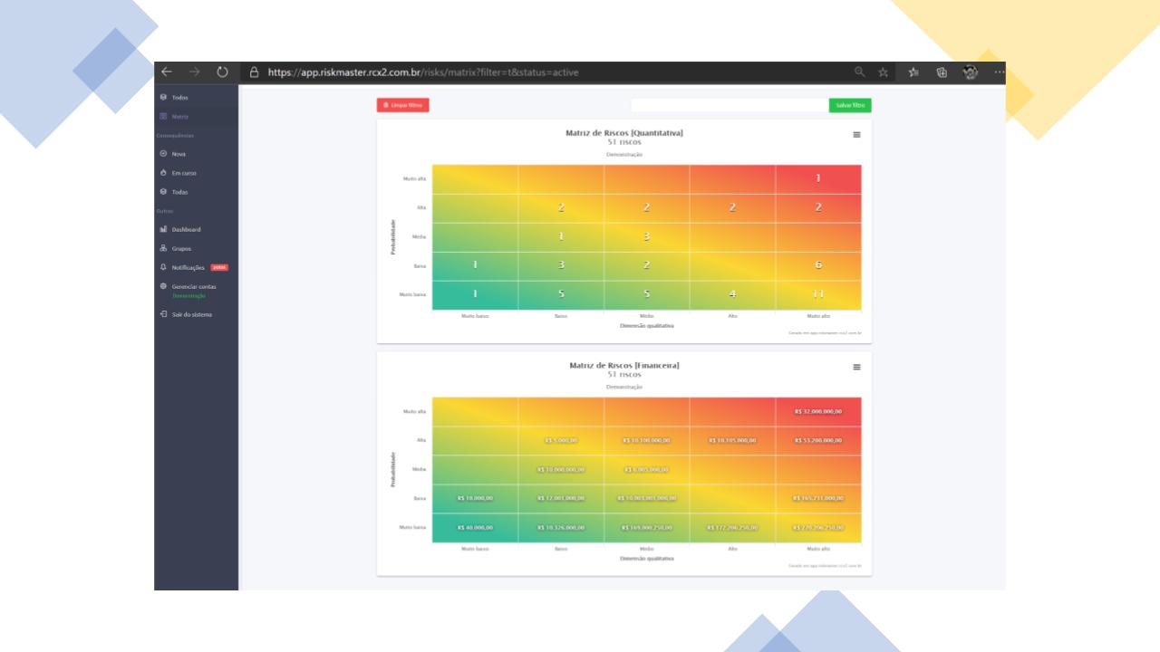
Task: Click the Todos stack icon in sidebar
Action: [x=163, y=97]
